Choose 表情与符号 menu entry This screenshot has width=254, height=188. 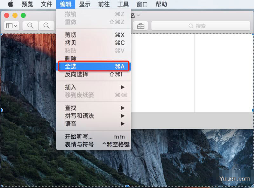[x=93, y=144]
